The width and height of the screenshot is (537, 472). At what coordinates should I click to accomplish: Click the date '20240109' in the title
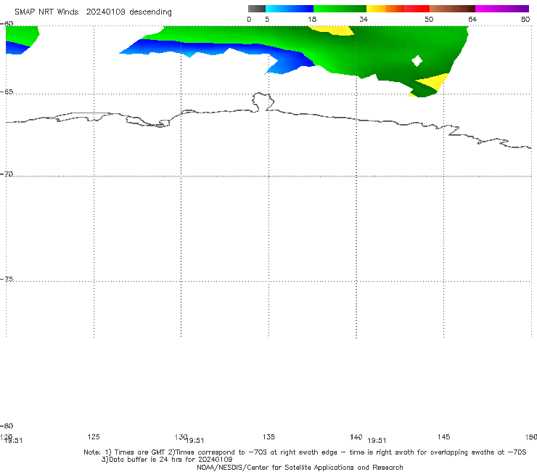click(x=105, y=12)
